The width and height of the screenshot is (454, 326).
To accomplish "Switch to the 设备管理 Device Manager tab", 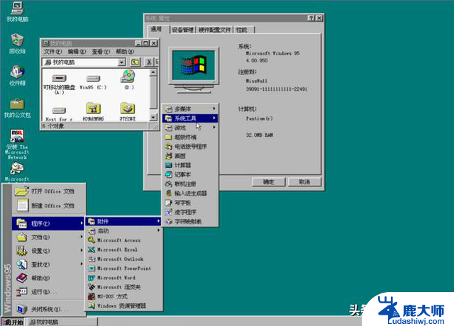I will [183, 30].
